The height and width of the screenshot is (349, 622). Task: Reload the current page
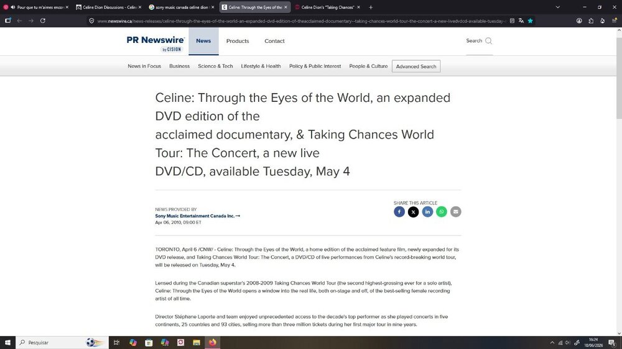[x=42, y=20]
